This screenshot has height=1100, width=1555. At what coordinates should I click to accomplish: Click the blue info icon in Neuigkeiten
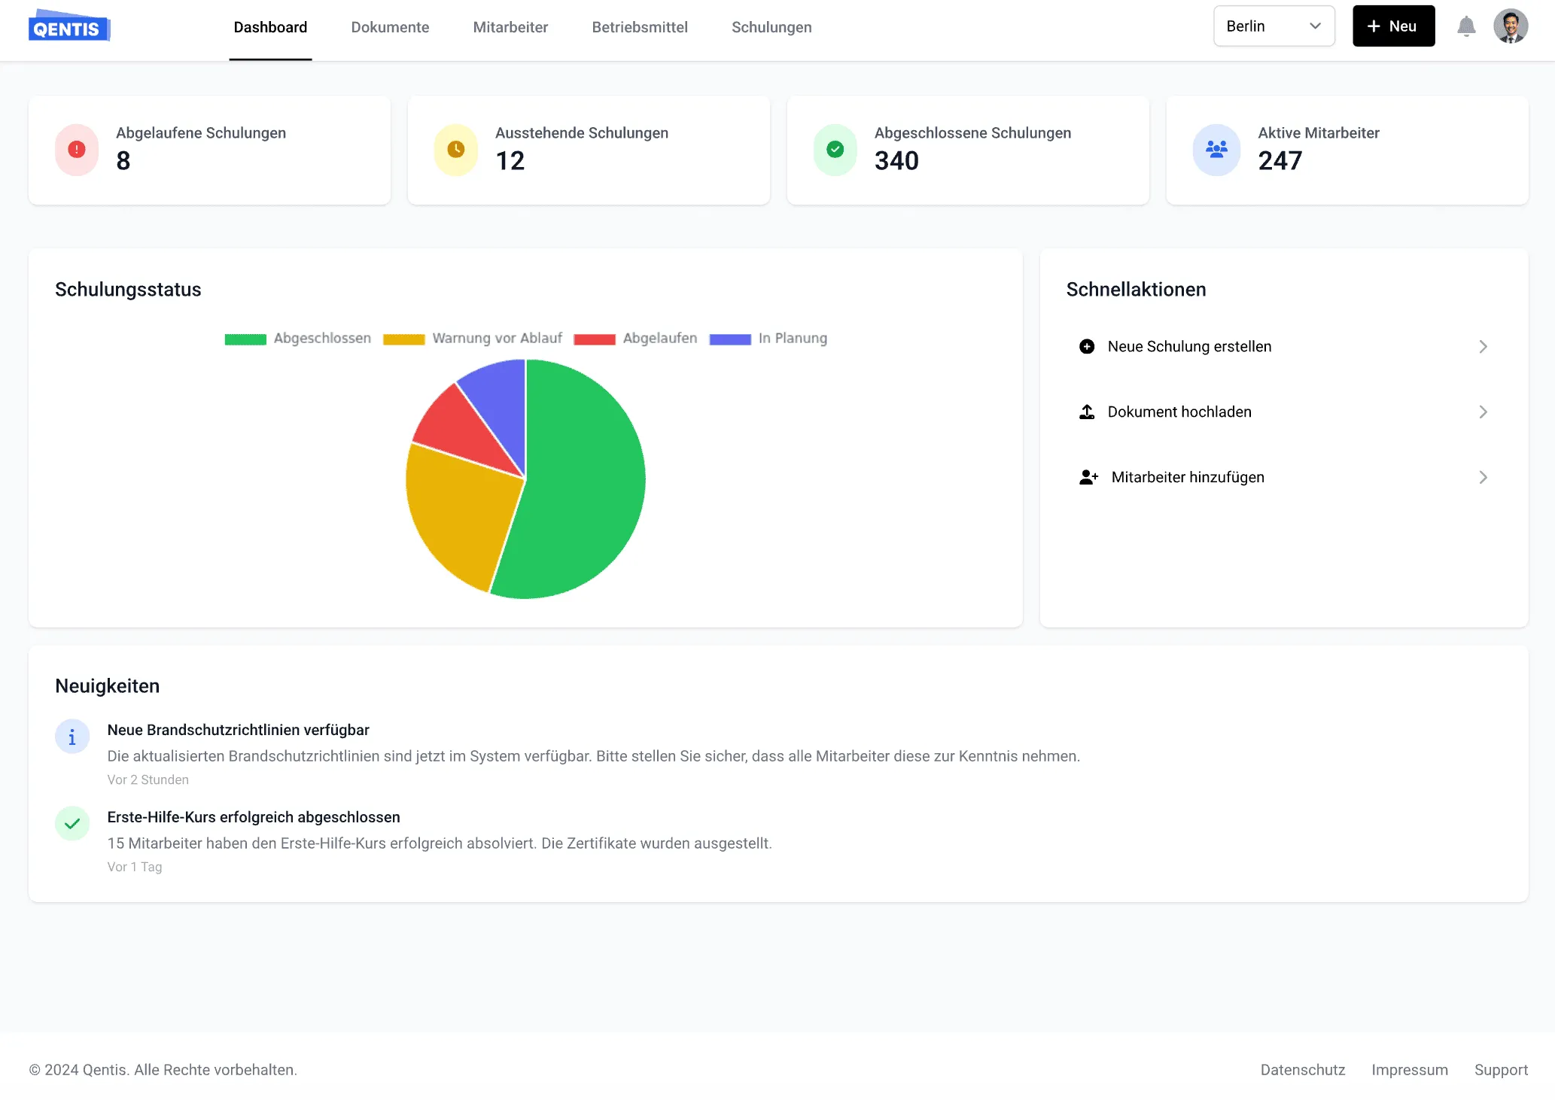[x=72, y=737]
